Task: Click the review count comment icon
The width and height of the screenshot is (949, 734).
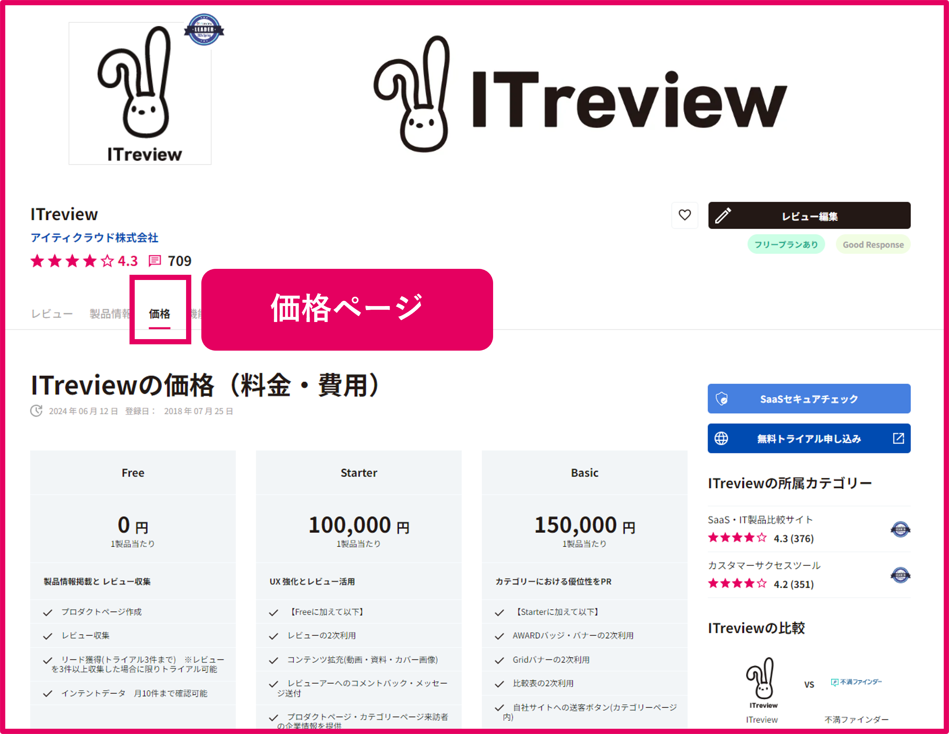Action: point(155,260)
